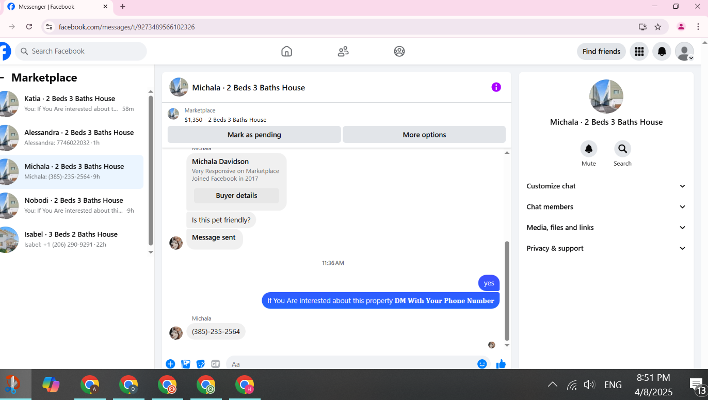
Task: Reload the page
Action: pyautogui.click(x=29, y=27)
